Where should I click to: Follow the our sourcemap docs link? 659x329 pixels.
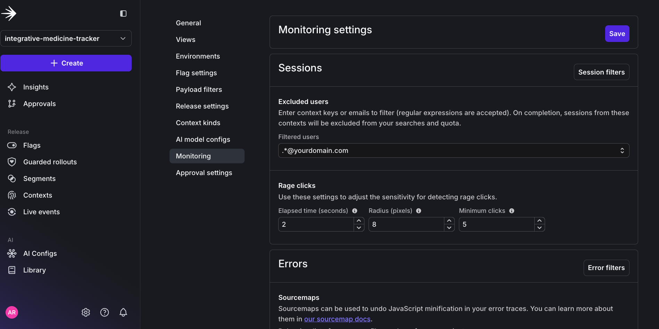337,319
